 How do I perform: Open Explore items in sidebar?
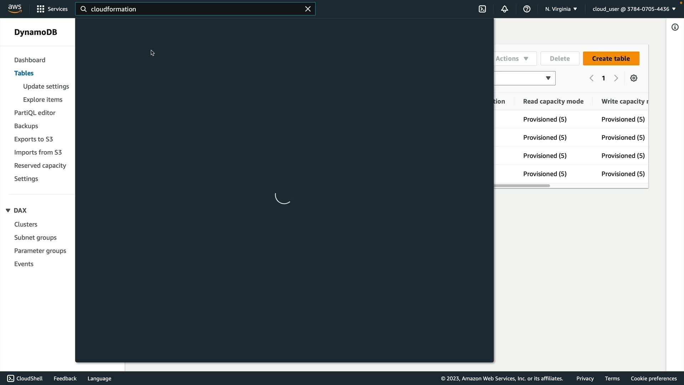tap(43, 99)
